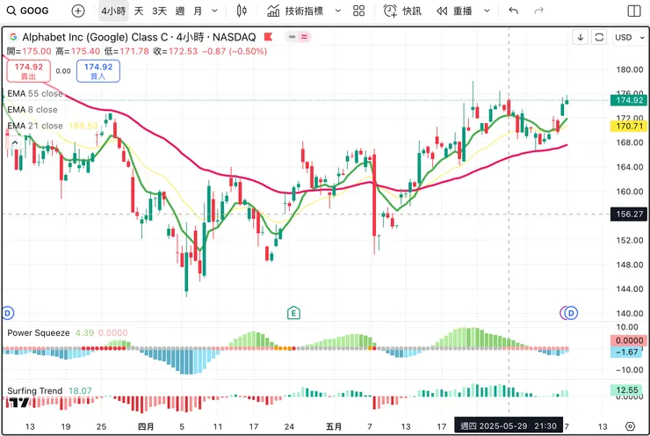Open time axis settings gear icon
This screenshot has height=436, width=650.
pyautogui.click(x=630, y=426)
